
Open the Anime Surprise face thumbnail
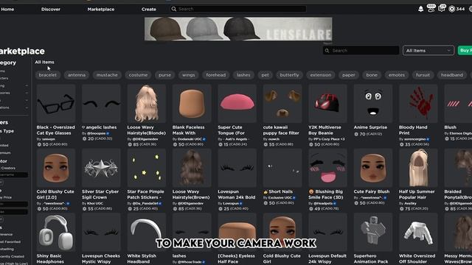[x=373, y=103]
